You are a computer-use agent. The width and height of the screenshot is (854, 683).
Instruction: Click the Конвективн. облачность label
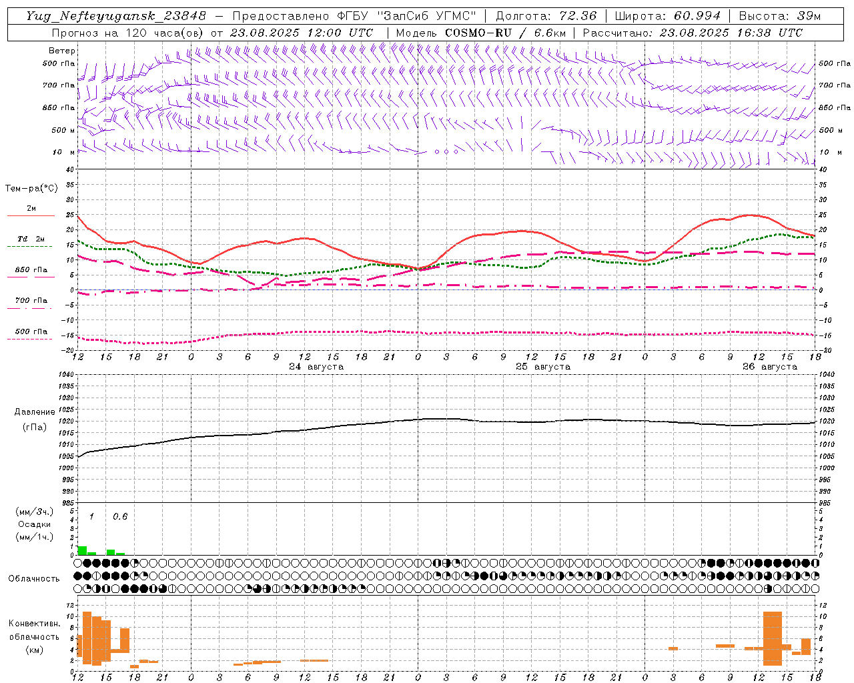point(34,630)
